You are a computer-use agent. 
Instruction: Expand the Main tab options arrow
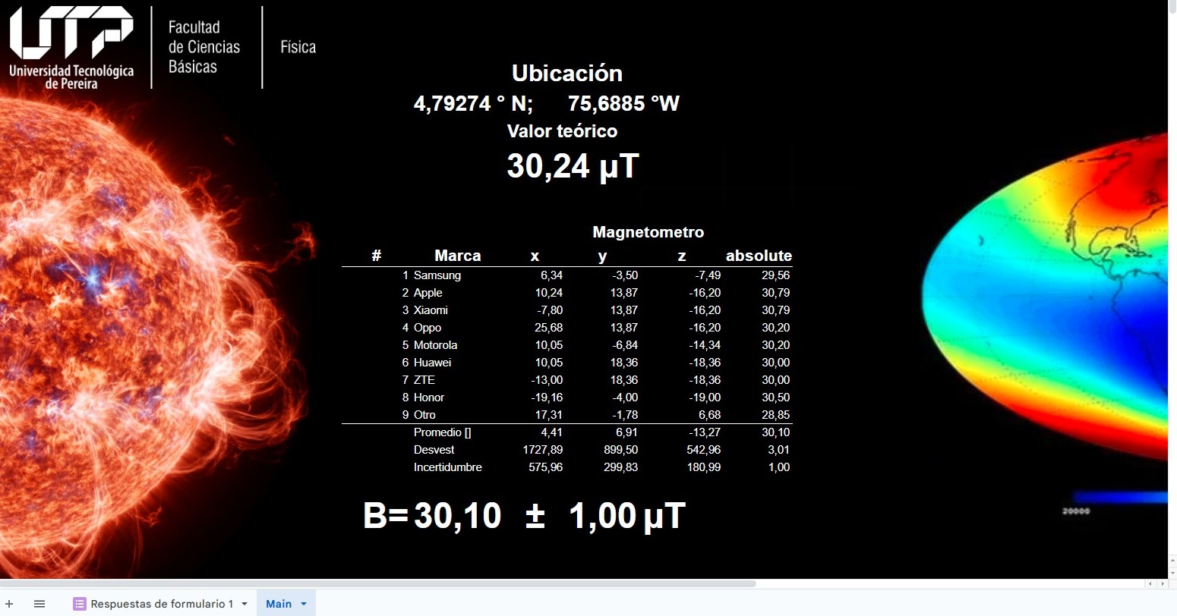(x=304, y=604)
